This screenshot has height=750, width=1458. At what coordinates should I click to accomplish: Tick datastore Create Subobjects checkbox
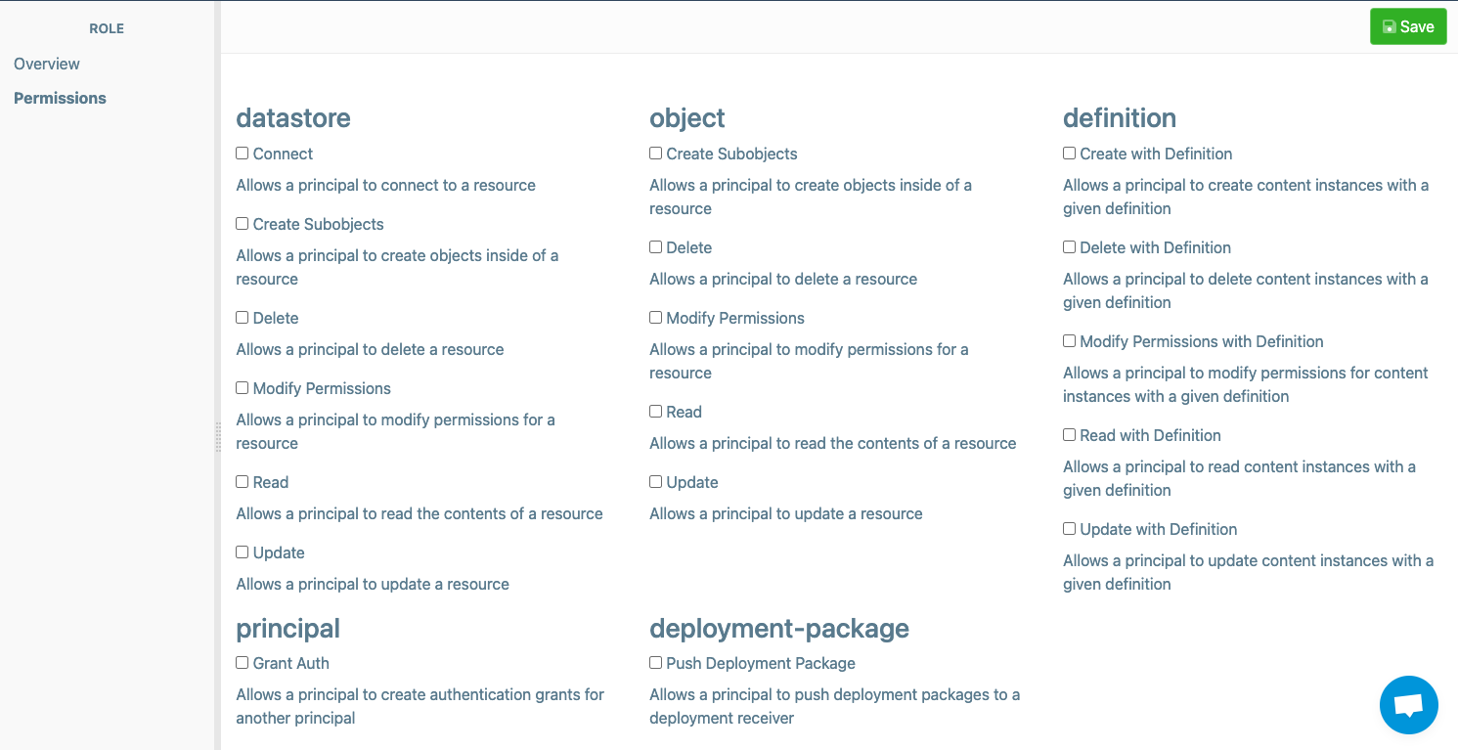(242, 224)
